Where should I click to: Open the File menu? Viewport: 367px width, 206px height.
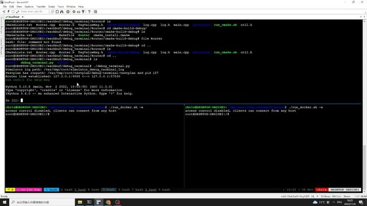tap(5, 6)
